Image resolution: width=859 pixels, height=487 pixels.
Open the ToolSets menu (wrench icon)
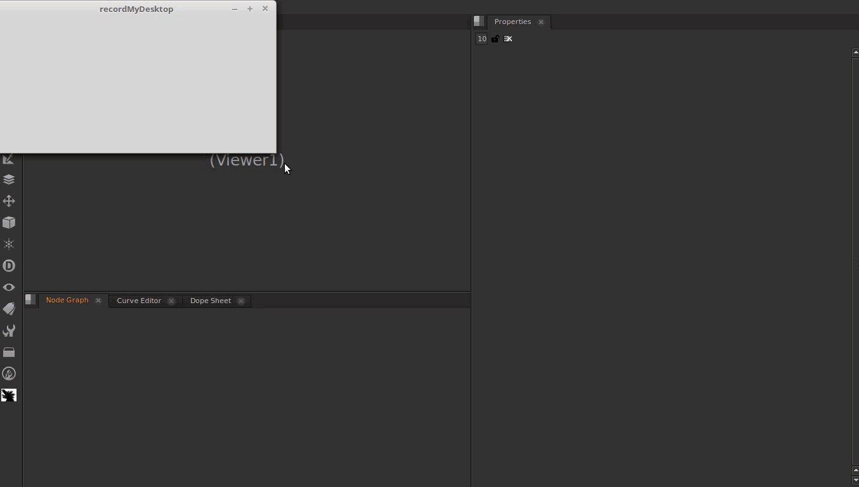coord(9,330)
